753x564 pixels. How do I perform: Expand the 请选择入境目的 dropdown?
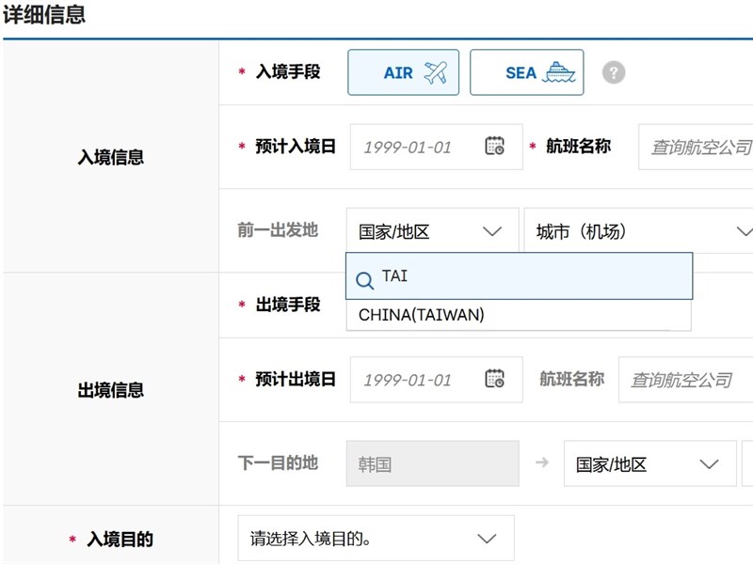tap(376, 539)
